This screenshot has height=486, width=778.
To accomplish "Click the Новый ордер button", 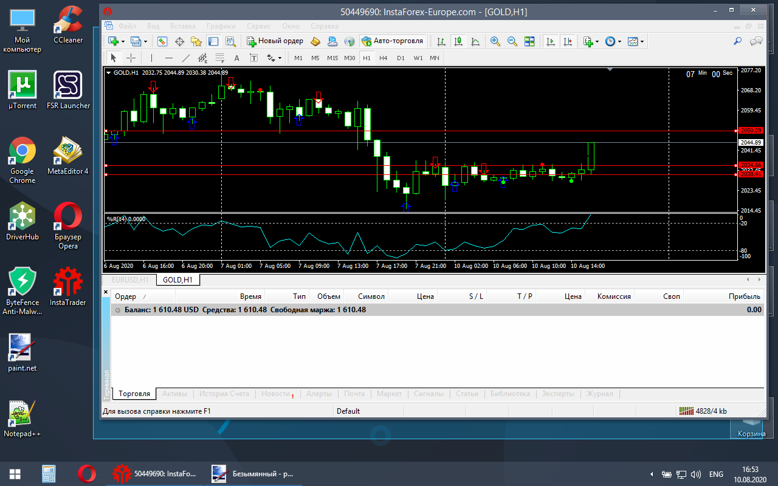I will 275,41.
